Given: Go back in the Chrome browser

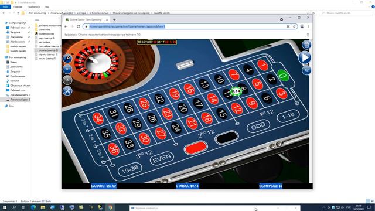Looking at the screenshot, I should click(x=66, y=26).
